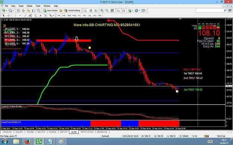
Task: Expand the New Chart dropdown arrow
Action: coord(6,11)
